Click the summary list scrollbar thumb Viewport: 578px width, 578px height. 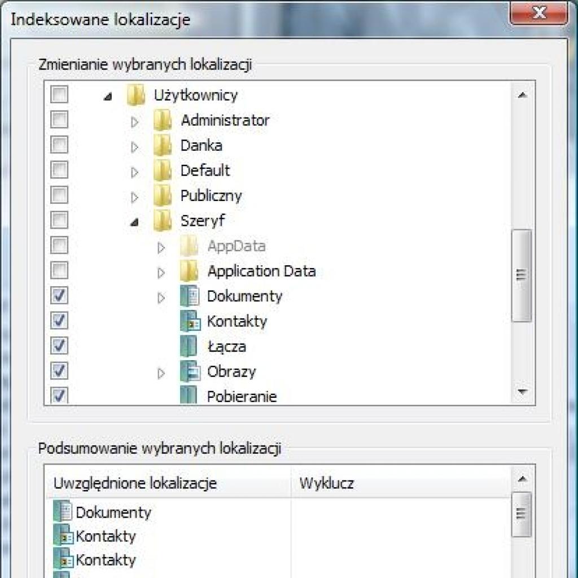click(x=522, y=514)
